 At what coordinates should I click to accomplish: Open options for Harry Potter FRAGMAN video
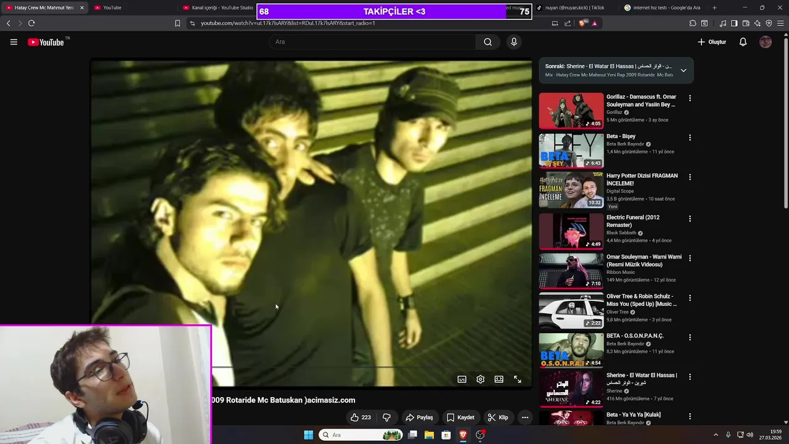pos(690,177)
